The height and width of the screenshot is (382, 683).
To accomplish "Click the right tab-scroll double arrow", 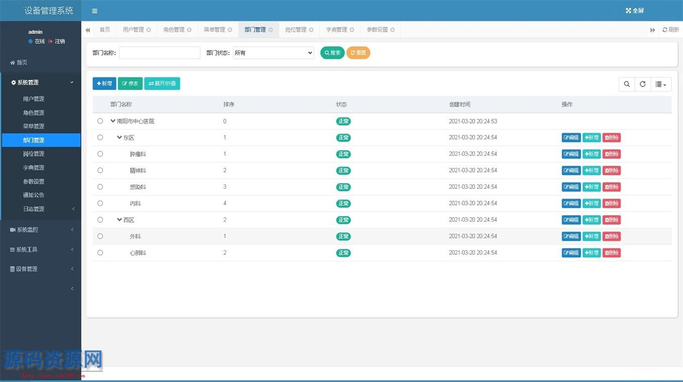I will pos(652,30).
